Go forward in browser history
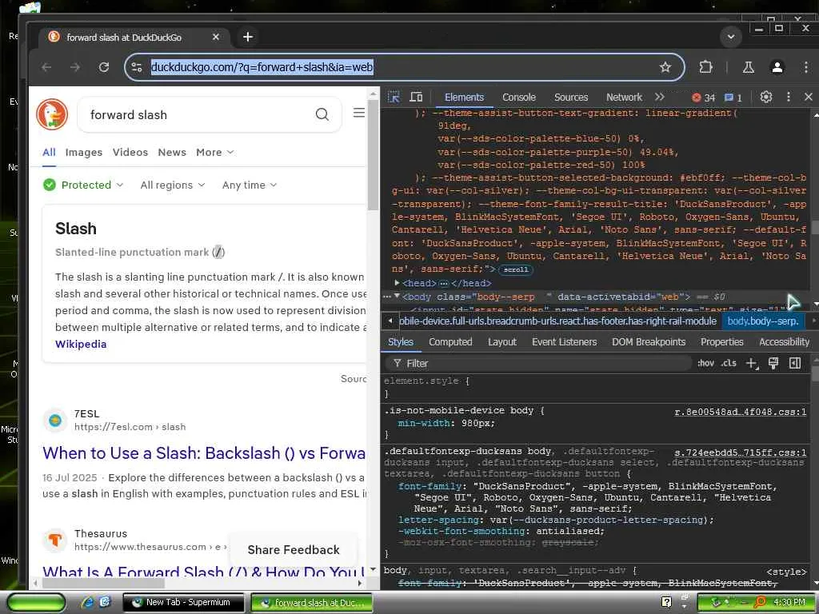The height and width of the screenshot is (614, 819). tap(75, 67)
